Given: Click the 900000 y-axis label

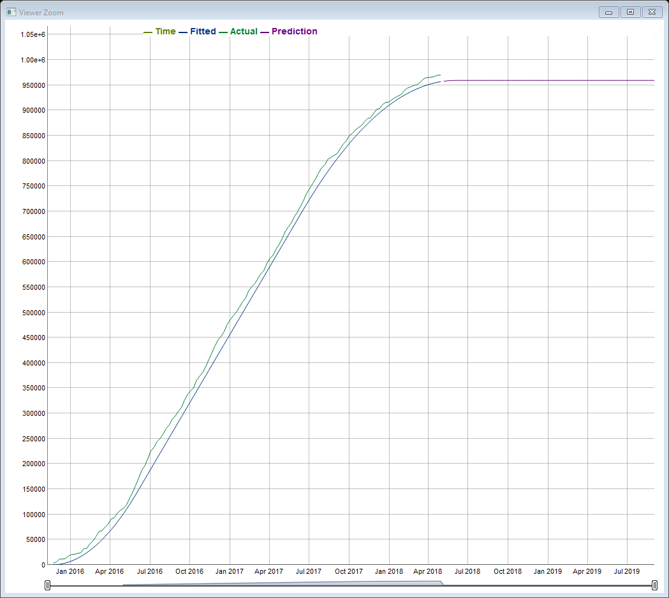Looking at the screenshot, I should pyautogui.click(x=34, y=110).
